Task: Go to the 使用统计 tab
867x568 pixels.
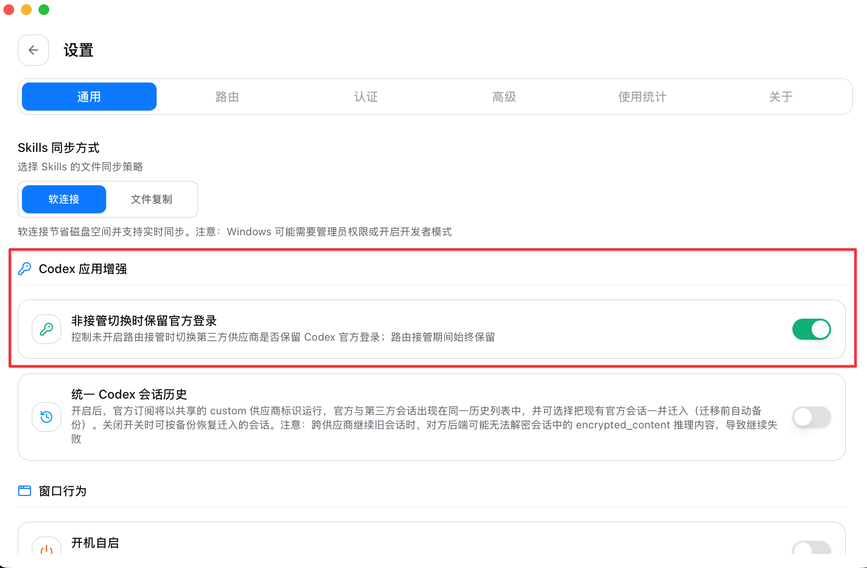Action: [642, 97]
